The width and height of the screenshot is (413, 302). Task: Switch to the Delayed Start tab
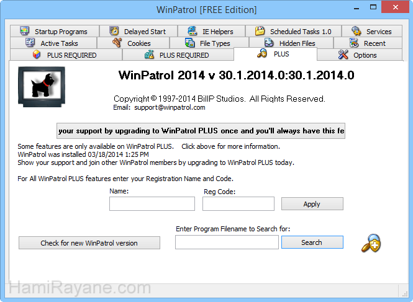coord(138,31)
